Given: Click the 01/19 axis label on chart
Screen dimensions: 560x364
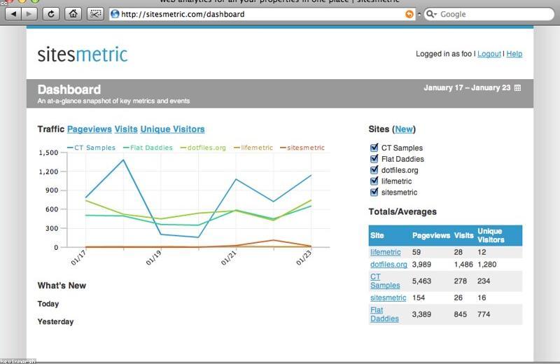Looking at the screenshot, I should point(153,258).
